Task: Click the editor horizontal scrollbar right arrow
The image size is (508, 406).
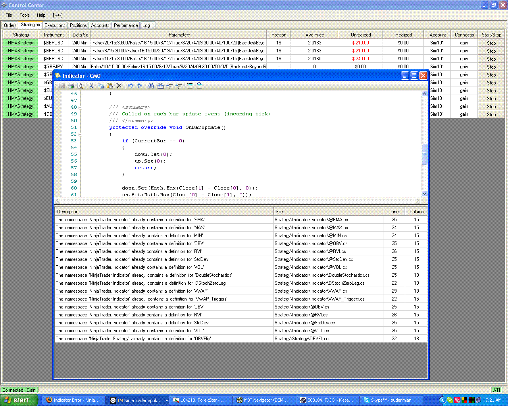Action: click(x=418, y=200)
